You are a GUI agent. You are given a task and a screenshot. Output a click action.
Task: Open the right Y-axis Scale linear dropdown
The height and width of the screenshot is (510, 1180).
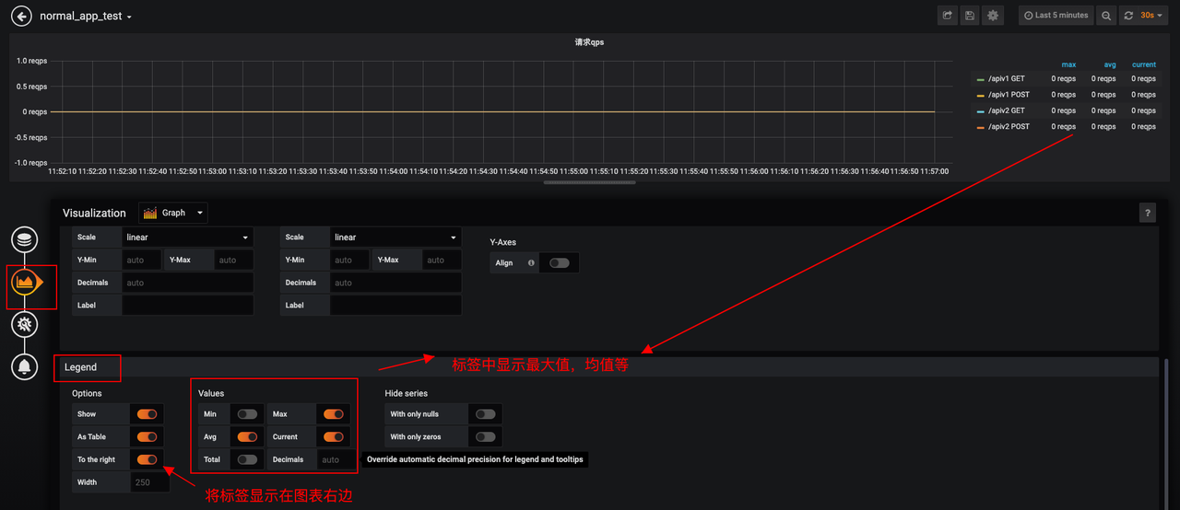click(x=395, y=238)
